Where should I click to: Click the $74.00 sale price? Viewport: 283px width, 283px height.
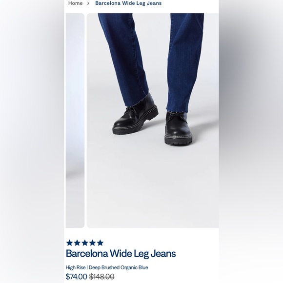(76, 276)
